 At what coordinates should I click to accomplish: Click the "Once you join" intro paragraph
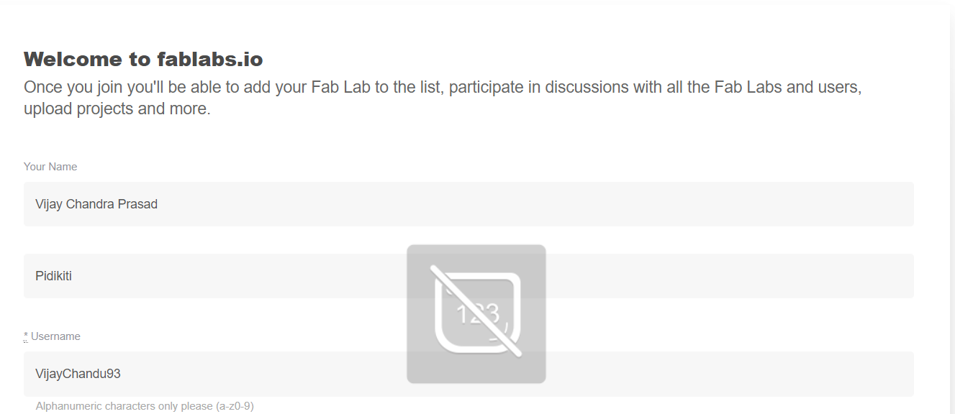pyautogui.click(x=443, y=88)
